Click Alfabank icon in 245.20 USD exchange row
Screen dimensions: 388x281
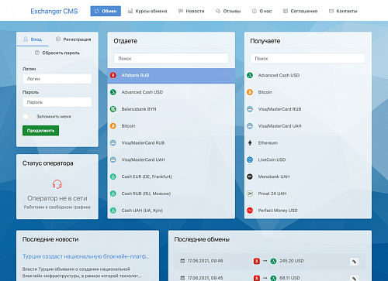256,261
